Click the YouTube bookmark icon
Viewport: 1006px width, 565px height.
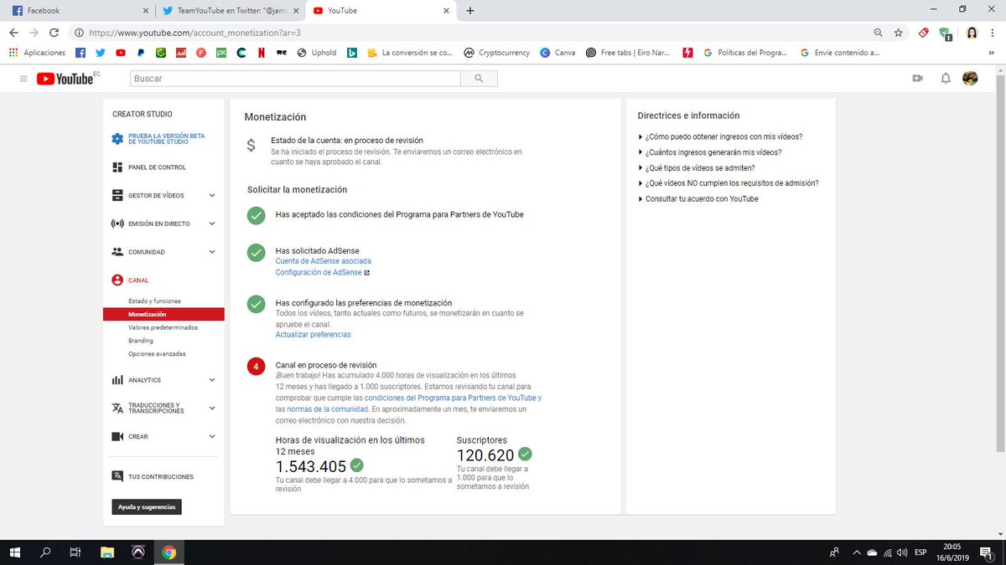(x=121, y=52)
